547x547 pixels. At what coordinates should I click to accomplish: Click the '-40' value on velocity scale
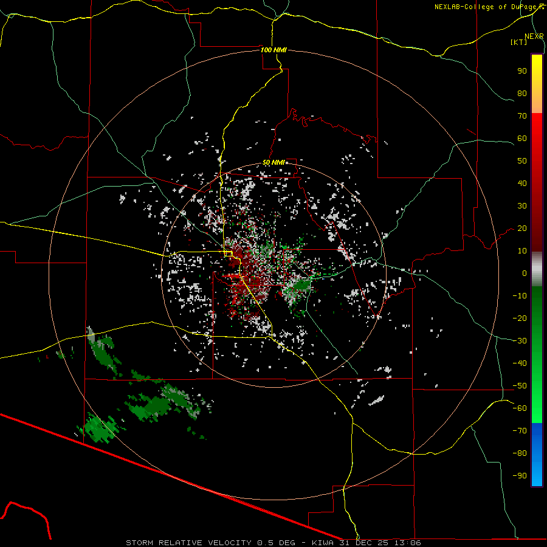[x=520, y=363]
